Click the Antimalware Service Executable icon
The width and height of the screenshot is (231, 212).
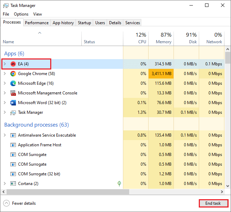click(x=13, y=135)
